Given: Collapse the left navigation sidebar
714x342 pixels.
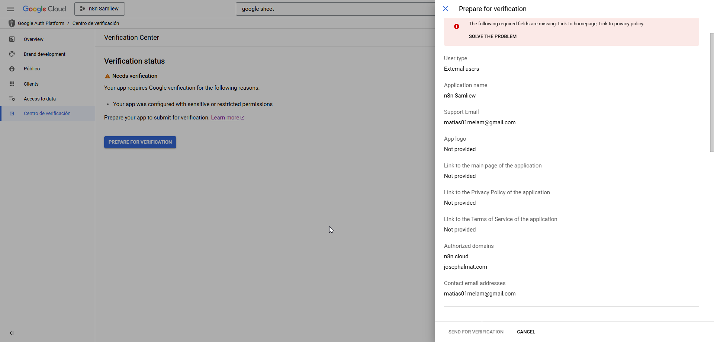Looking at the screenshot, I should point(12,333).
